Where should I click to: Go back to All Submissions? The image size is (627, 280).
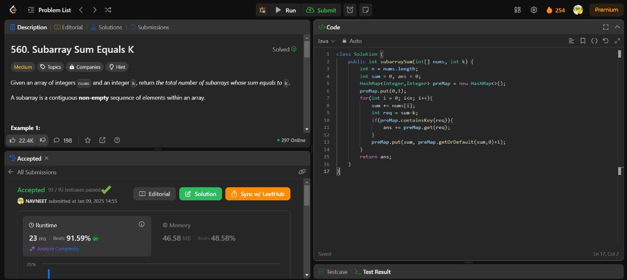pos(32,172)
